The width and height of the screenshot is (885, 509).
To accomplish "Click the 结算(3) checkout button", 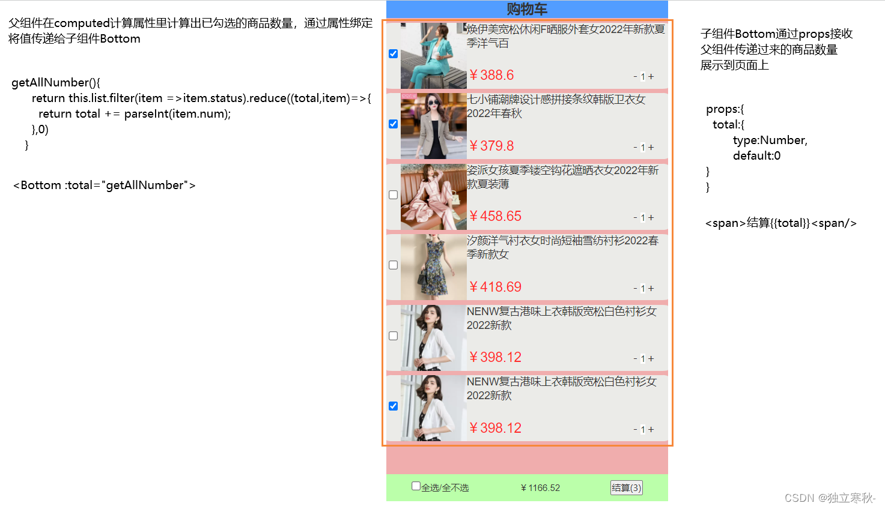I will (627, 488).
